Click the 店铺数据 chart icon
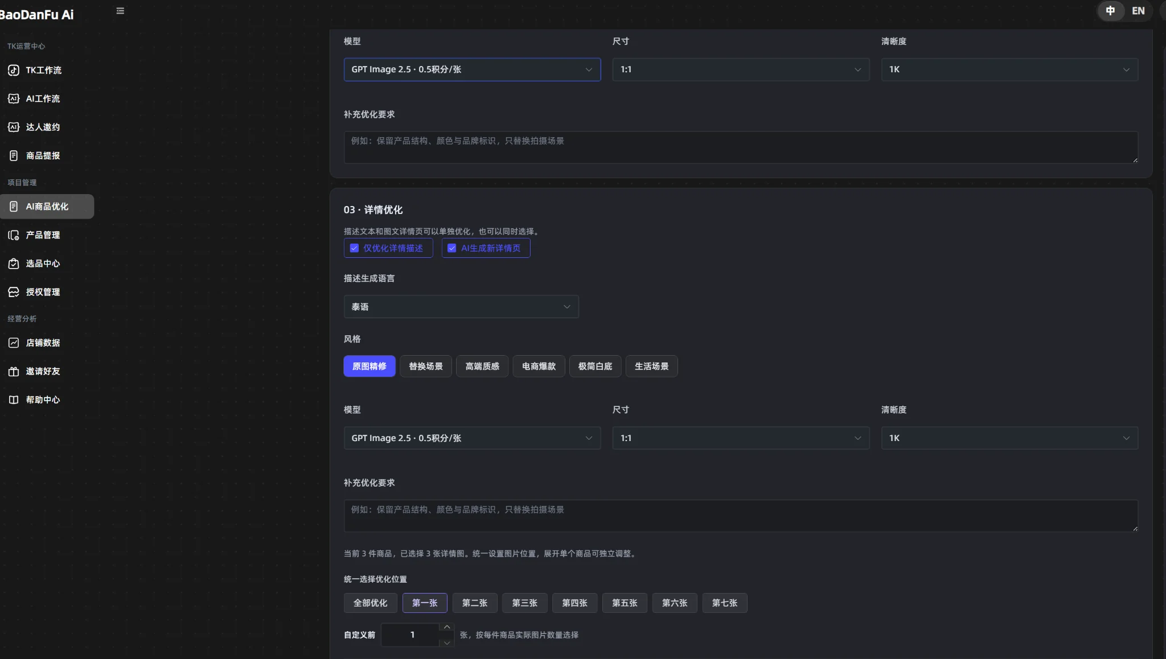Screen dimensions: 1166x659 click(14, 343)
